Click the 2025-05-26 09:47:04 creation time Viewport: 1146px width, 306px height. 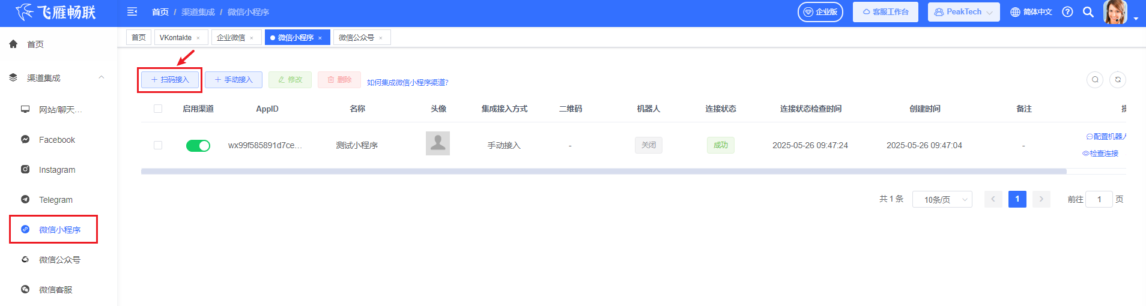coord(924,145)
